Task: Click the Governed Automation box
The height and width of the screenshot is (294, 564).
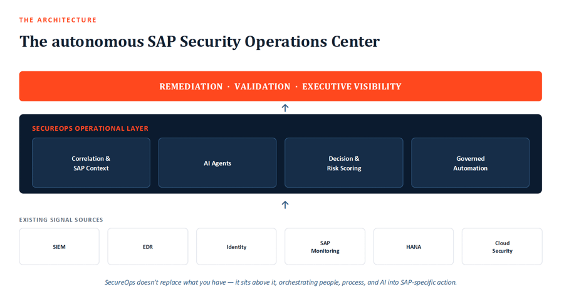Action: pyautogui.click(x=470, y=163)
